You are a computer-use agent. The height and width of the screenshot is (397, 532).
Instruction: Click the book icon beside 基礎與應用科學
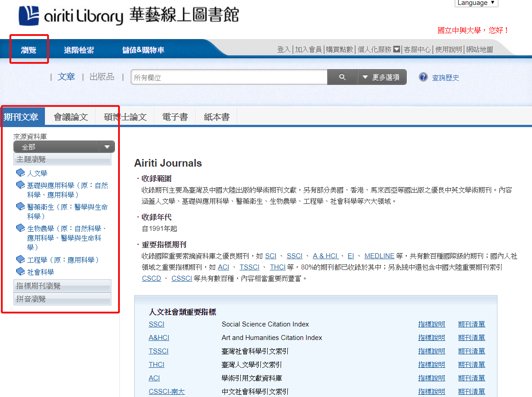(20, 185)
